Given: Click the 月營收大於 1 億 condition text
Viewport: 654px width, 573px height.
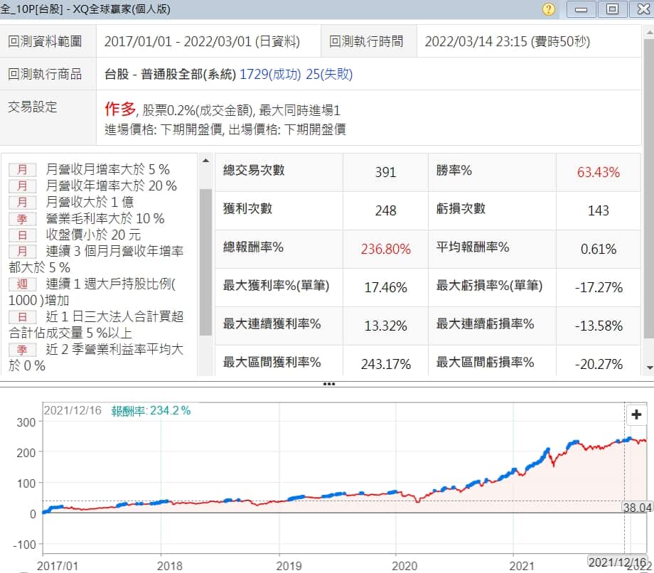Looking at the screenshot, I should (x=90, y=202).
